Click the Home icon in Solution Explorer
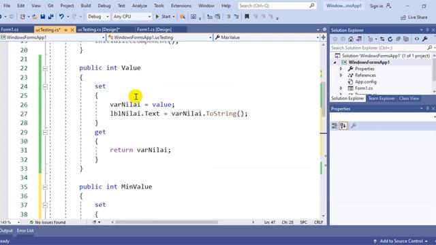Viewport: 436px width, 245px height. click(x=351, y=39)
